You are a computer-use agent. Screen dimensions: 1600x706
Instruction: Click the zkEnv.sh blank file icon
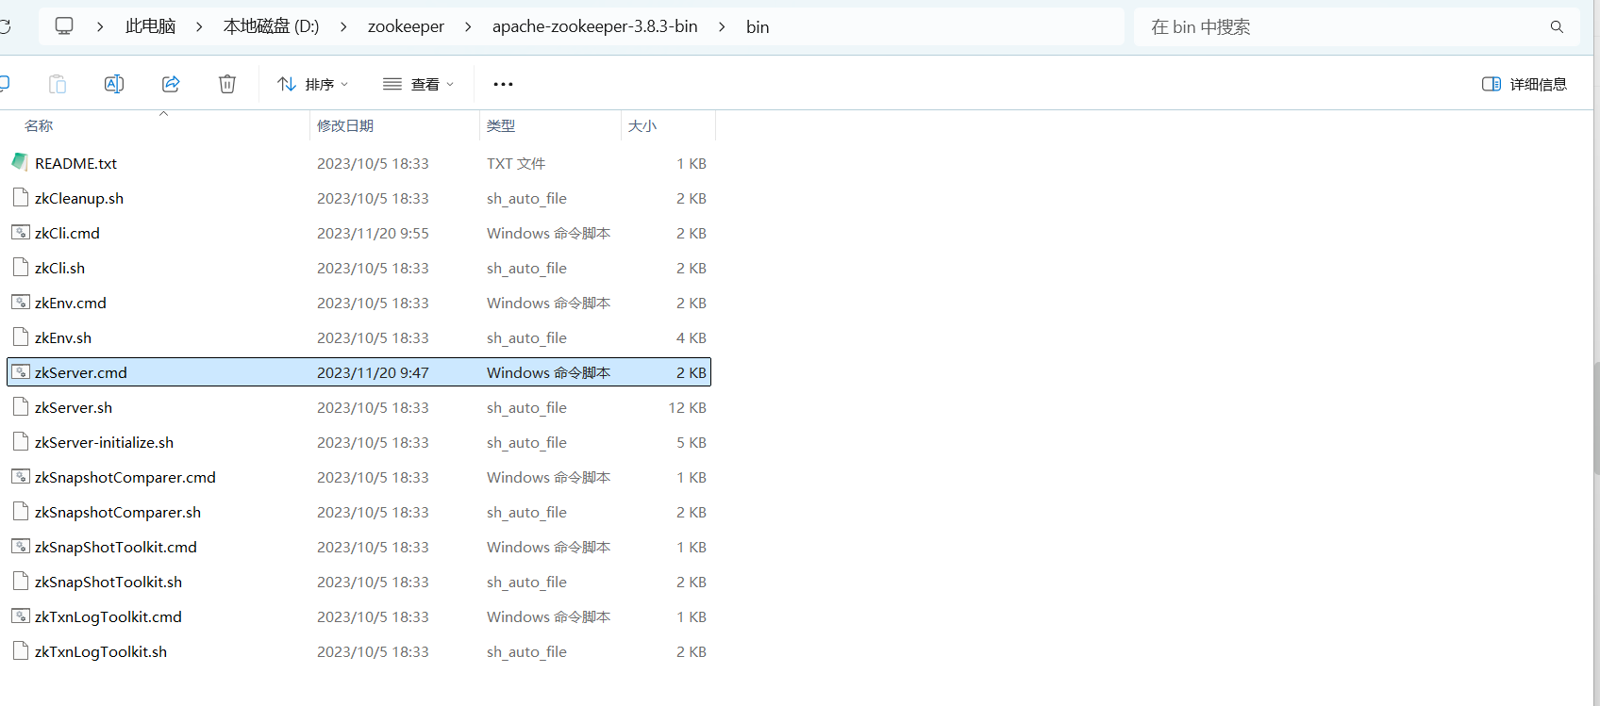(x=21, y=337)
